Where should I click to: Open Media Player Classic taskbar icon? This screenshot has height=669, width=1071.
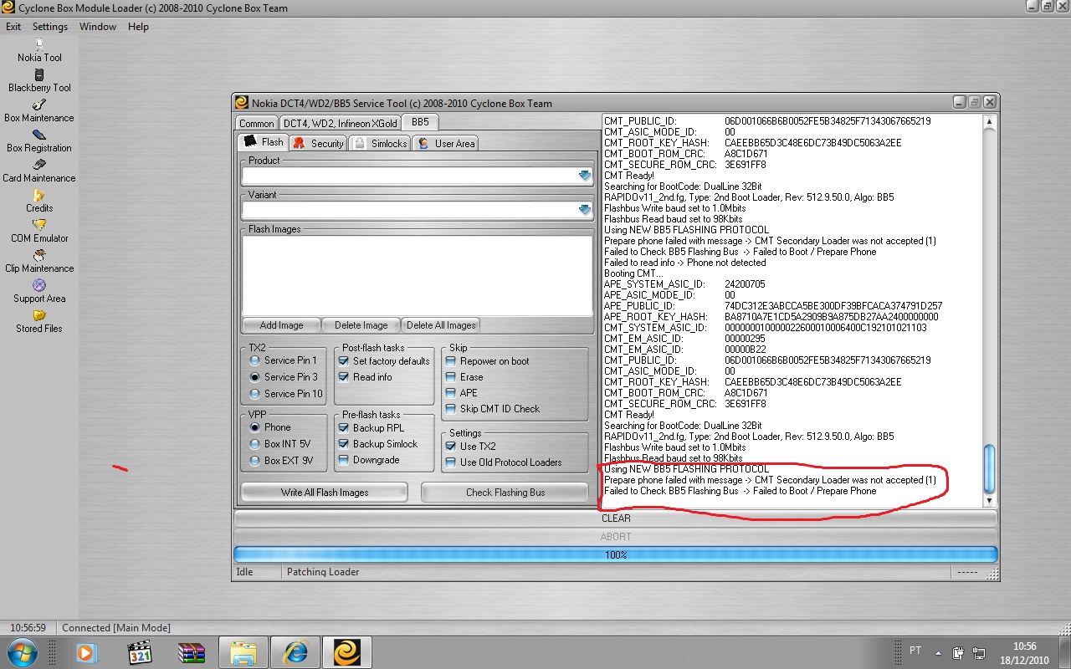pyautogui.click(x=139, y=652)
